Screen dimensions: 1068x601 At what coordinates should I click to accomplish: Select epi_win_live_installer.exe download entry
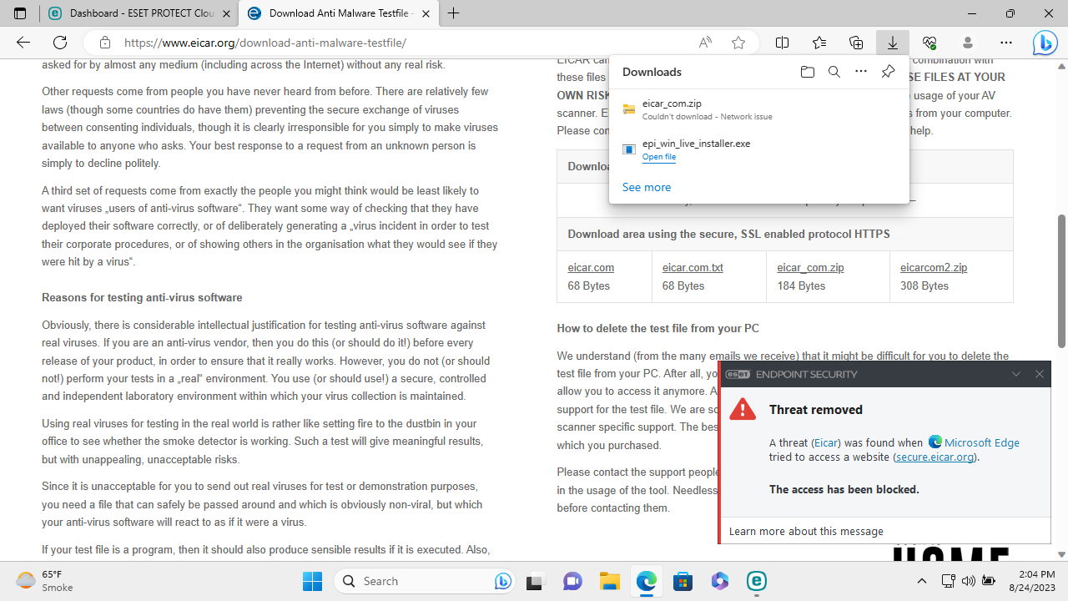(x=759, y=149)
